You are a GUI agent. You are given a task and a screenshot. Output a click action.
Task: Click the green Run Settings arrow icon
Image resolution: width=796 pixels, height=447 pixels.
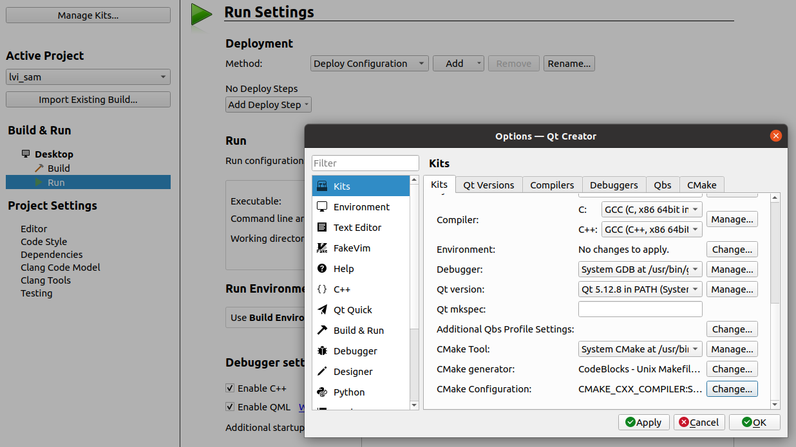pyautogui.click(x=202, y=15)
